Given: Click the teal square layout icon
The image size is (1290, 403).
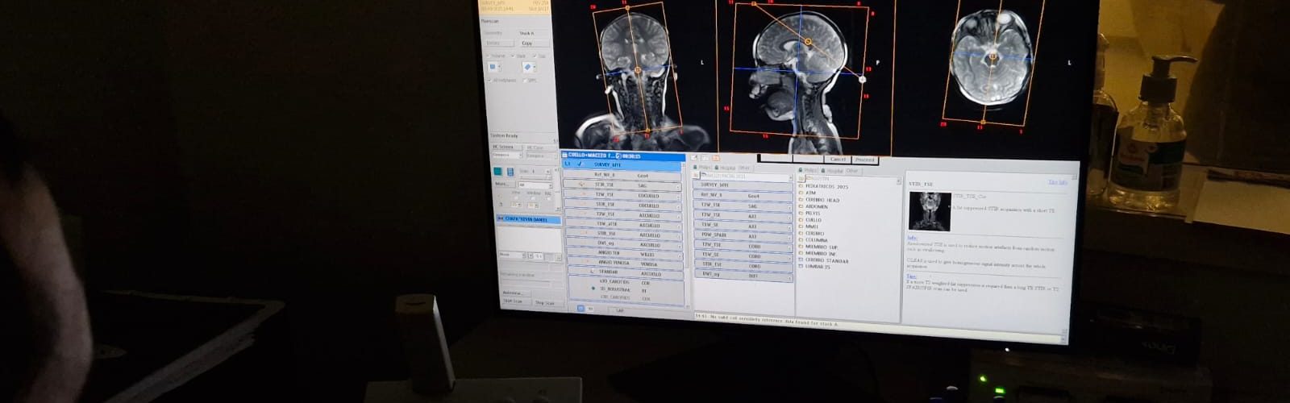Looking at the screenshot, I should (498, 172).
